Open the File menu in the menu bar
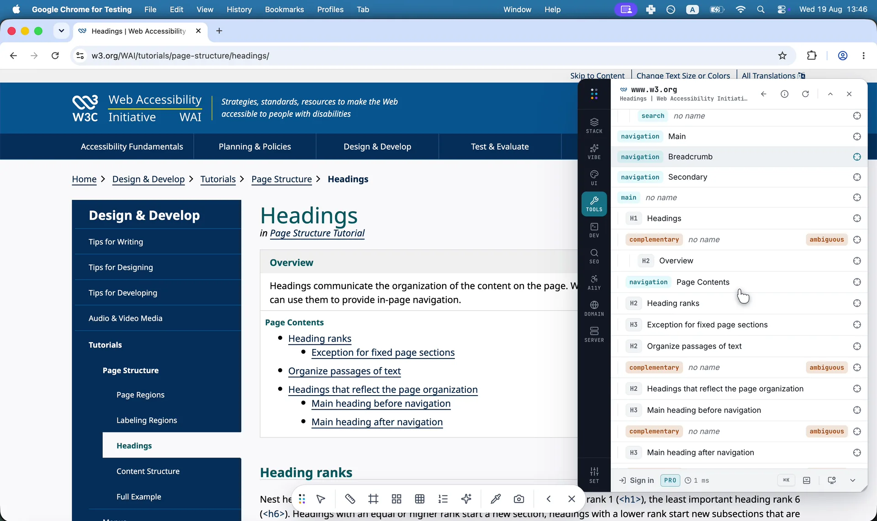The width and height of the screenshot is (877, 521). [150, 10]
